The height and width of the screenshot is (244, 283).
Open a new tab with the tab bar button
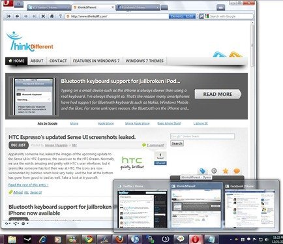pos(164,8)
